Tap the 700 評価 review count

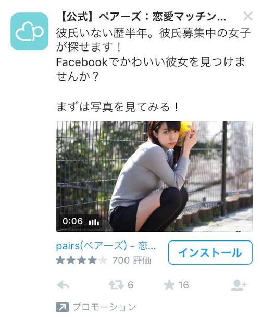[x=132, y=260]
